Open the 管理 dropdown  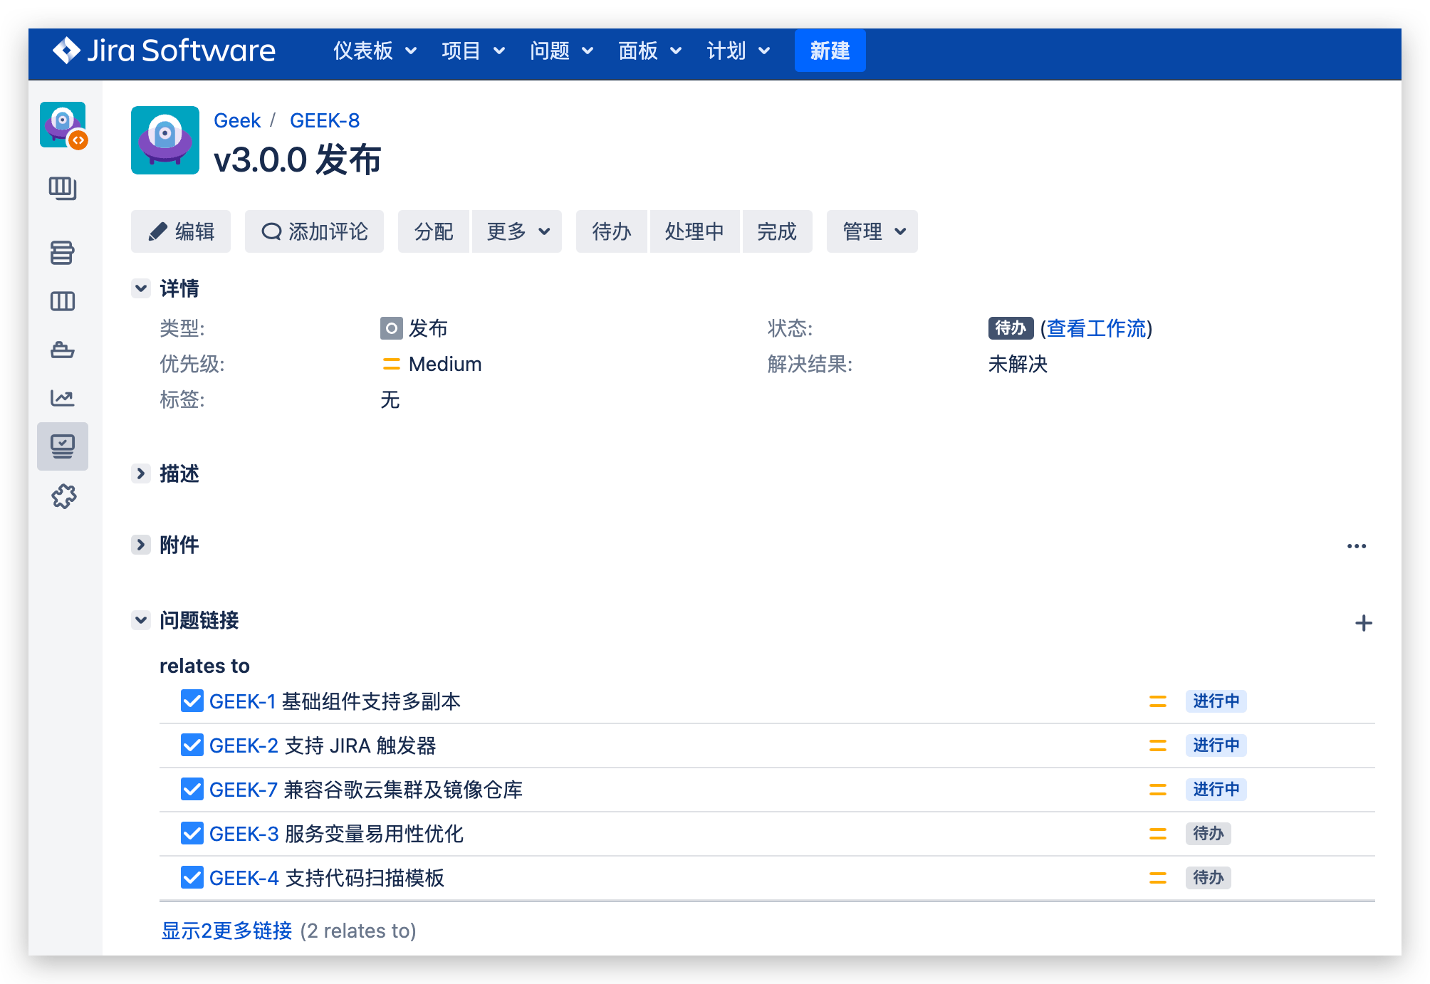click(x=872, y=231)
